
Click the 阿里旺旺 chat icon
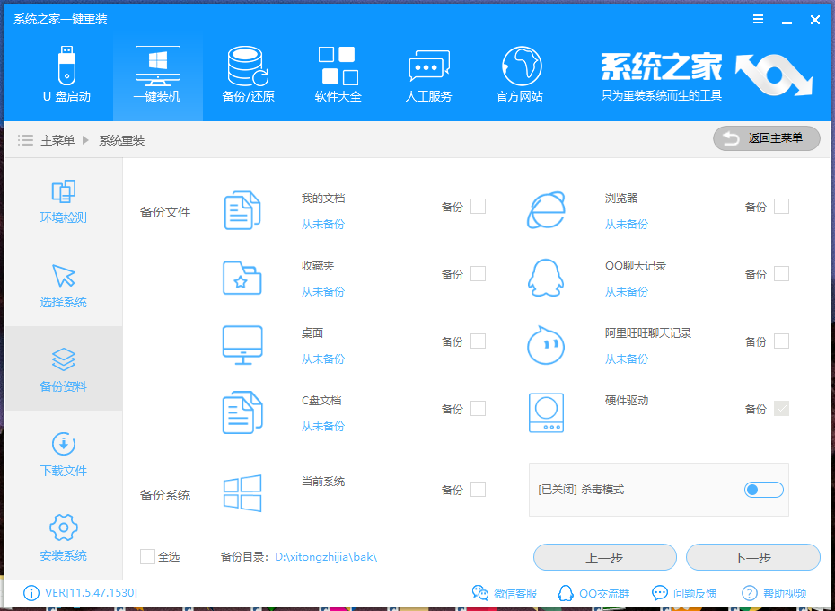pos(546,345)
